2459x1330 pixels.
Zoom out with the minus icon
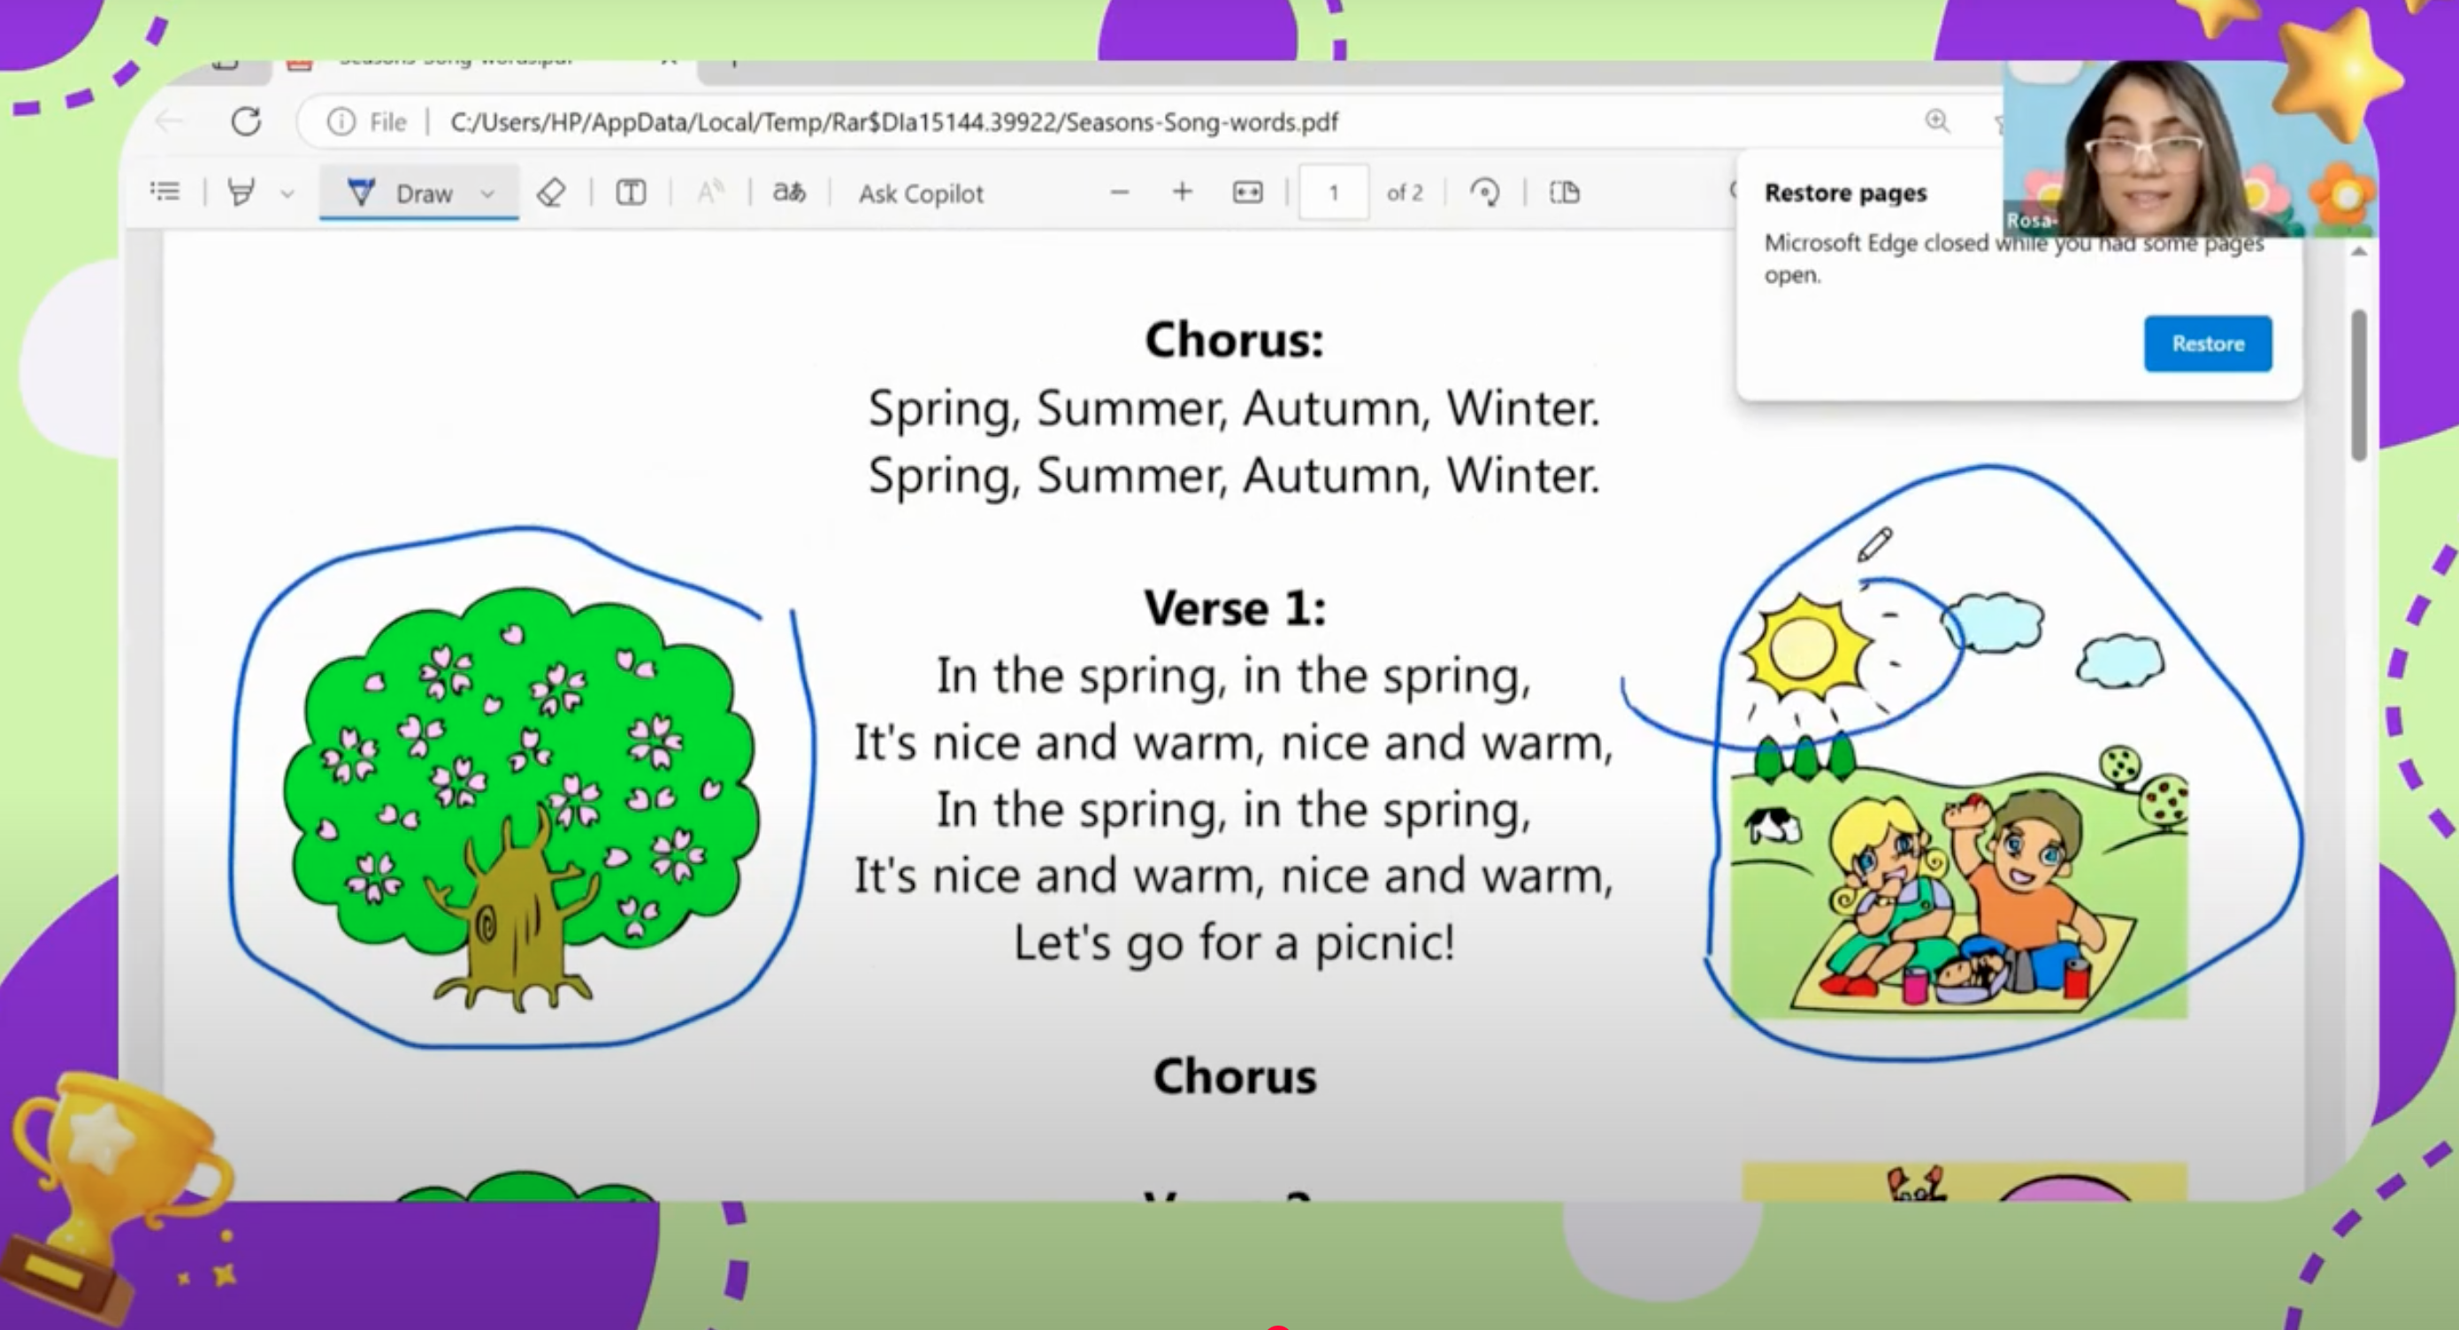pos(1119,193)
